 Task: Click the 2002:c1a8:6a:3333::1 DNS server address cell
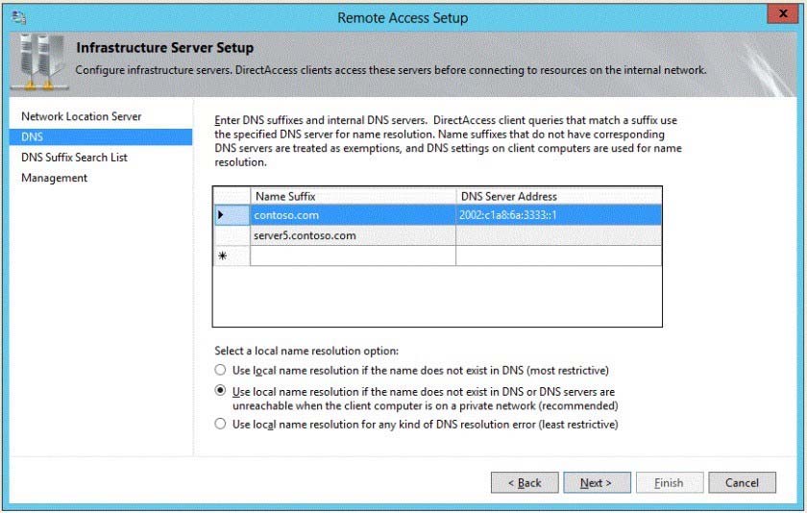[559, 215]
